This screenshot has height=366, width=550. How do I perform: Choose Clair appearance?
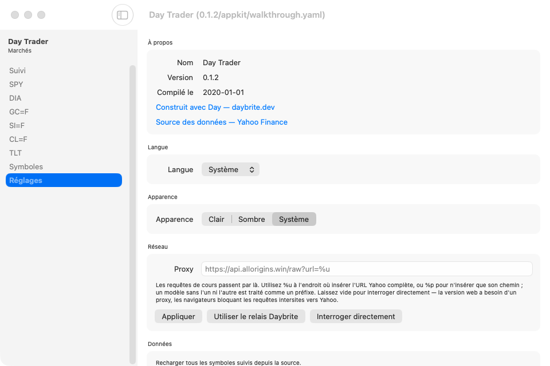pos(217,219)
